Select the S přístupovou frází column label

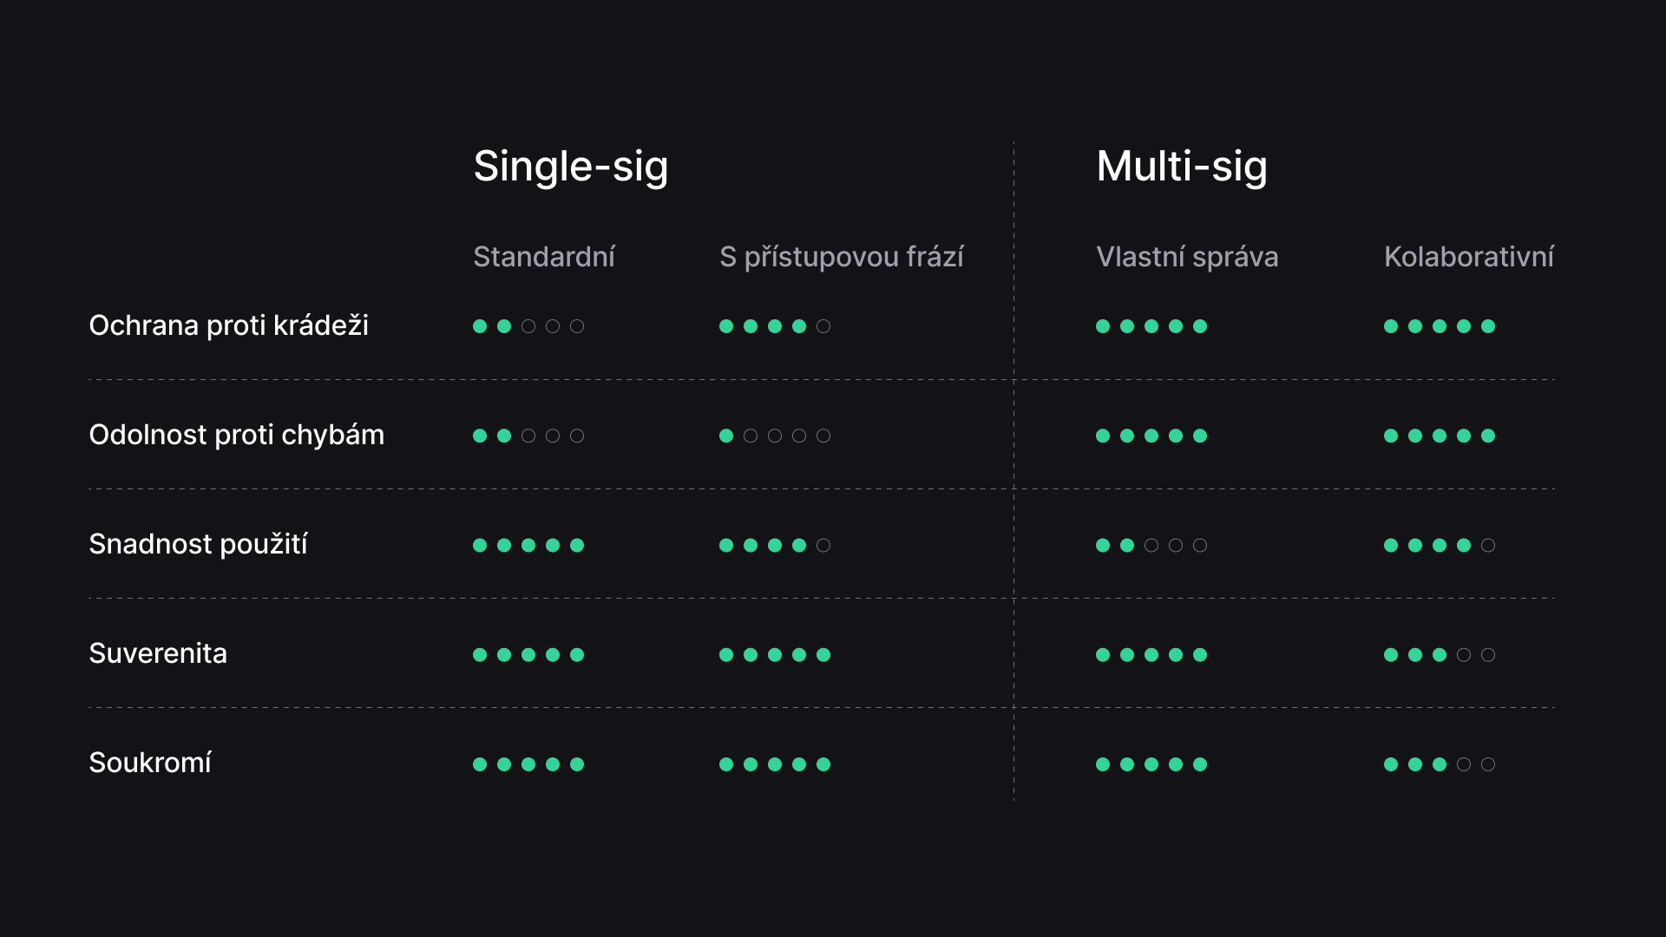coord(842,257)
